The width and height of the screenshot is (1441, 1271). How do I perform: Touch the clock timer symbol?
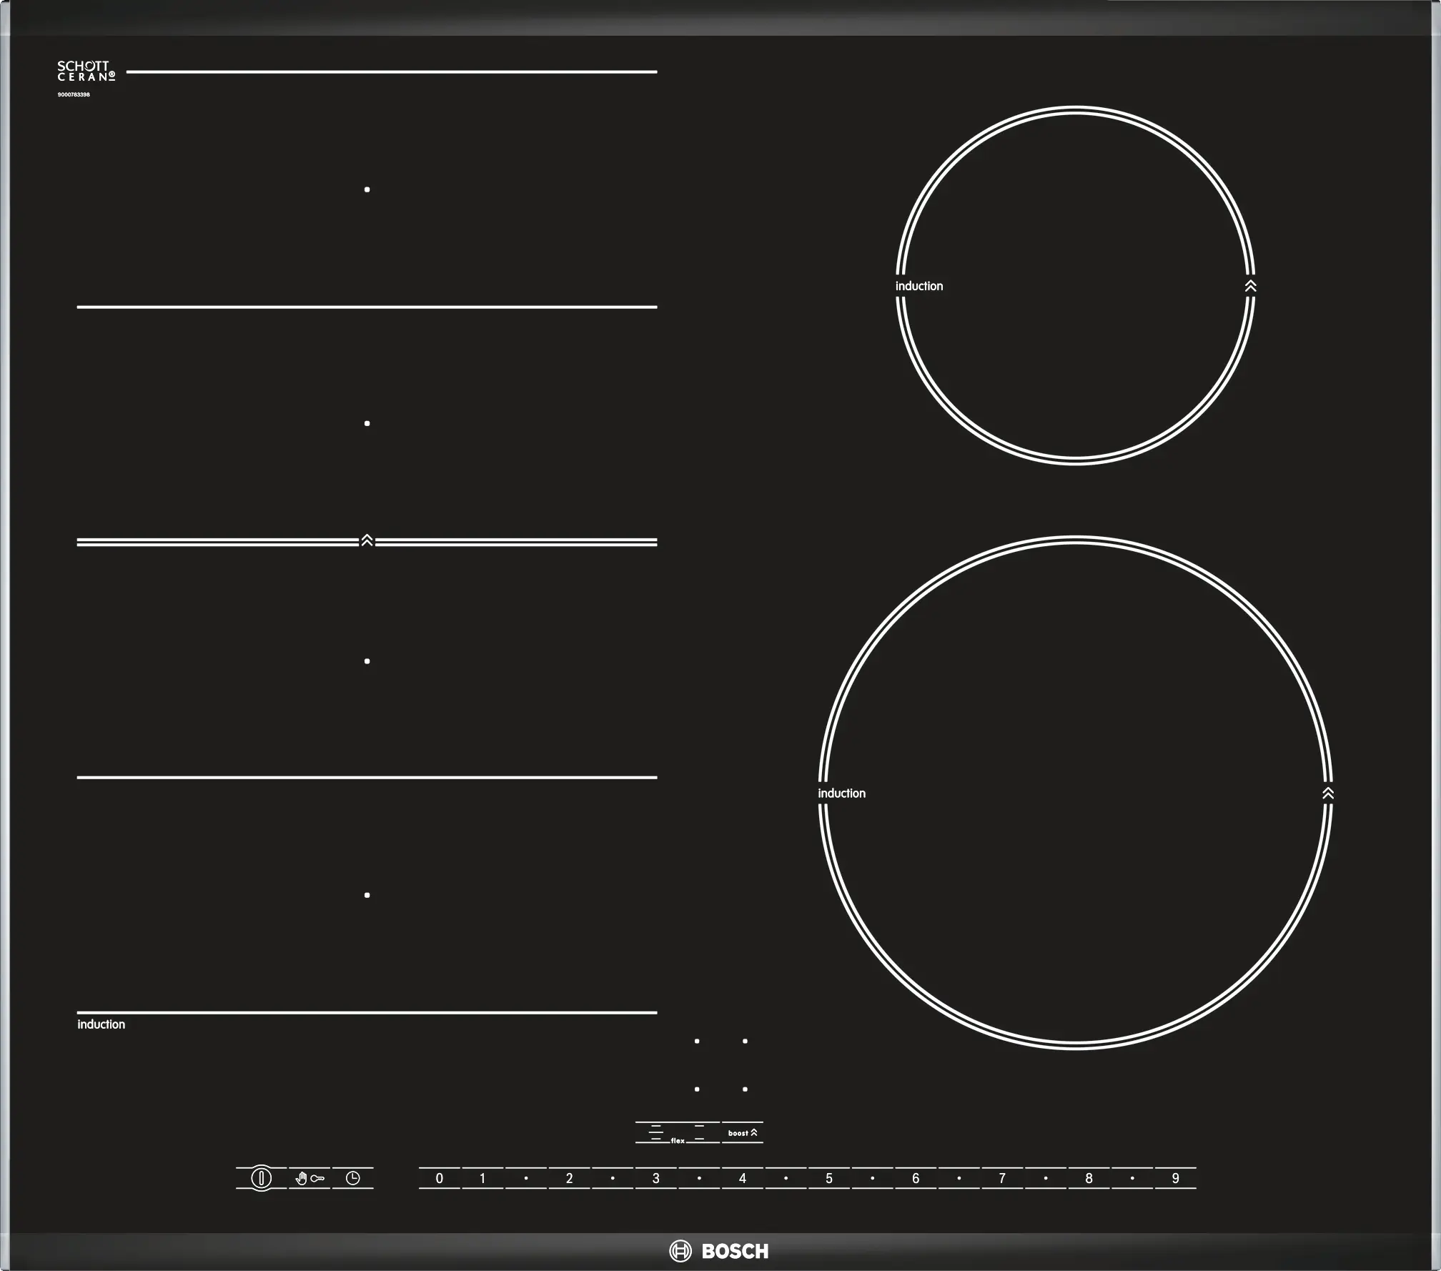[353, 1178]
